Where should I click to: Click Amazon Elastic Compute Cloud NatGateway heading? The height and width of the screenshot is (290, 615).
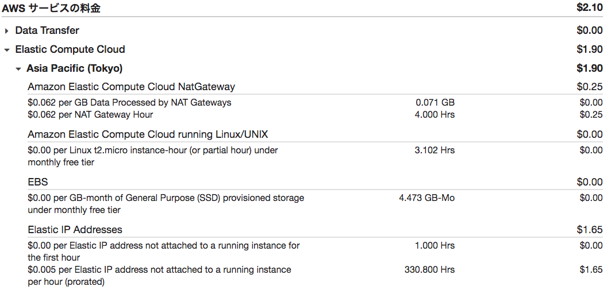point(132,87)
